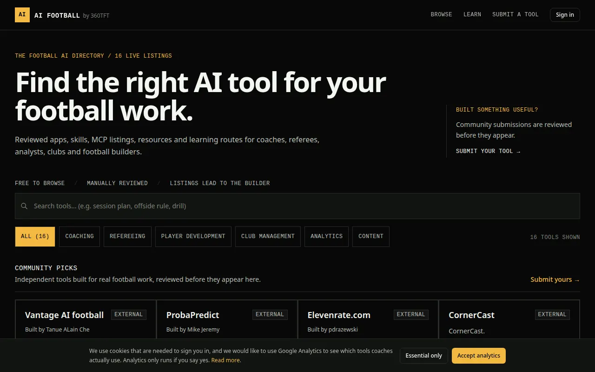Click 'Built by Mike Jeremy' text

tap(193, 330)
